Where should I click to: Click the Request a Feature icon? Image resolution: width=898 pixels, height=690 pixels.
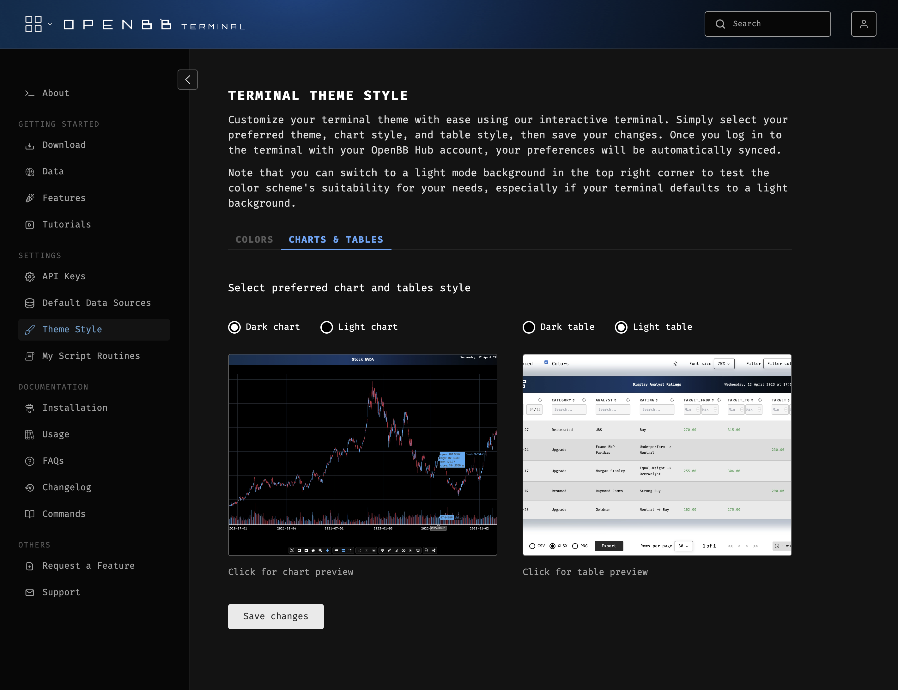tap(30, 566)
